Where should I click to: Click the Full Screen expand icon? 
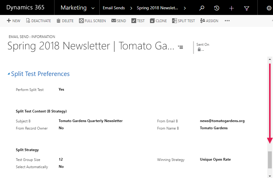coord(81,21)
